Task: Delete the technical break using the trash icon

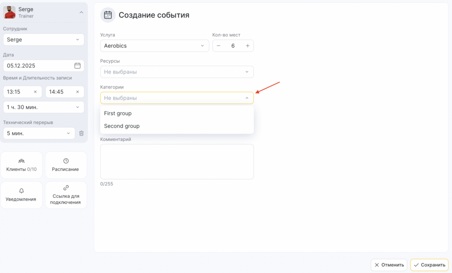Action: (x=81, y=133)
